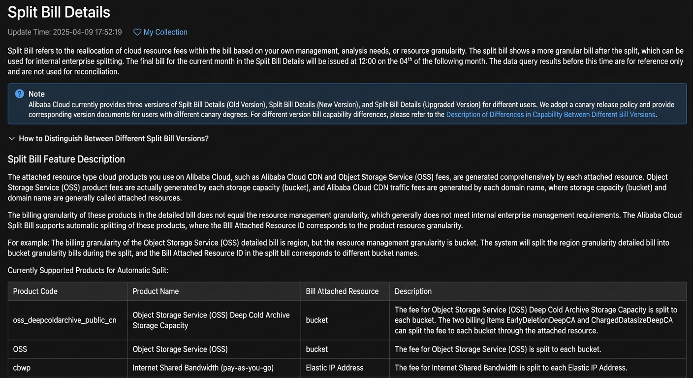Select the cbwp product code cell
Screen dimensions: 693x378
[68, 368]
